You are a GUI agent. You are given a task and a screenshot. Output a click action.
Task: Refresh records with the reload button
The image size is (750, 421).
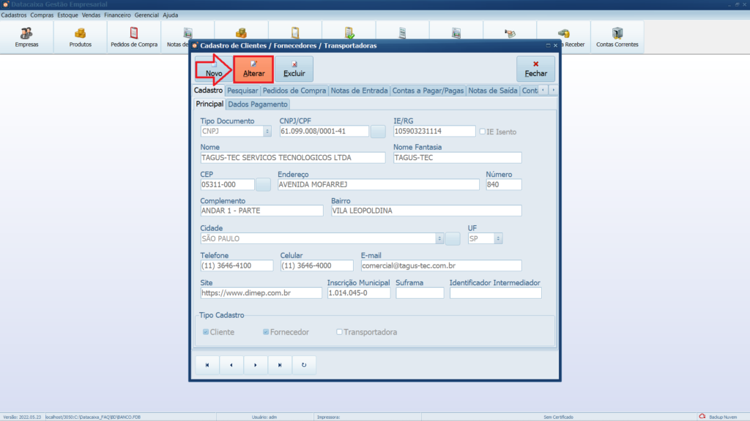coord(304,365)
